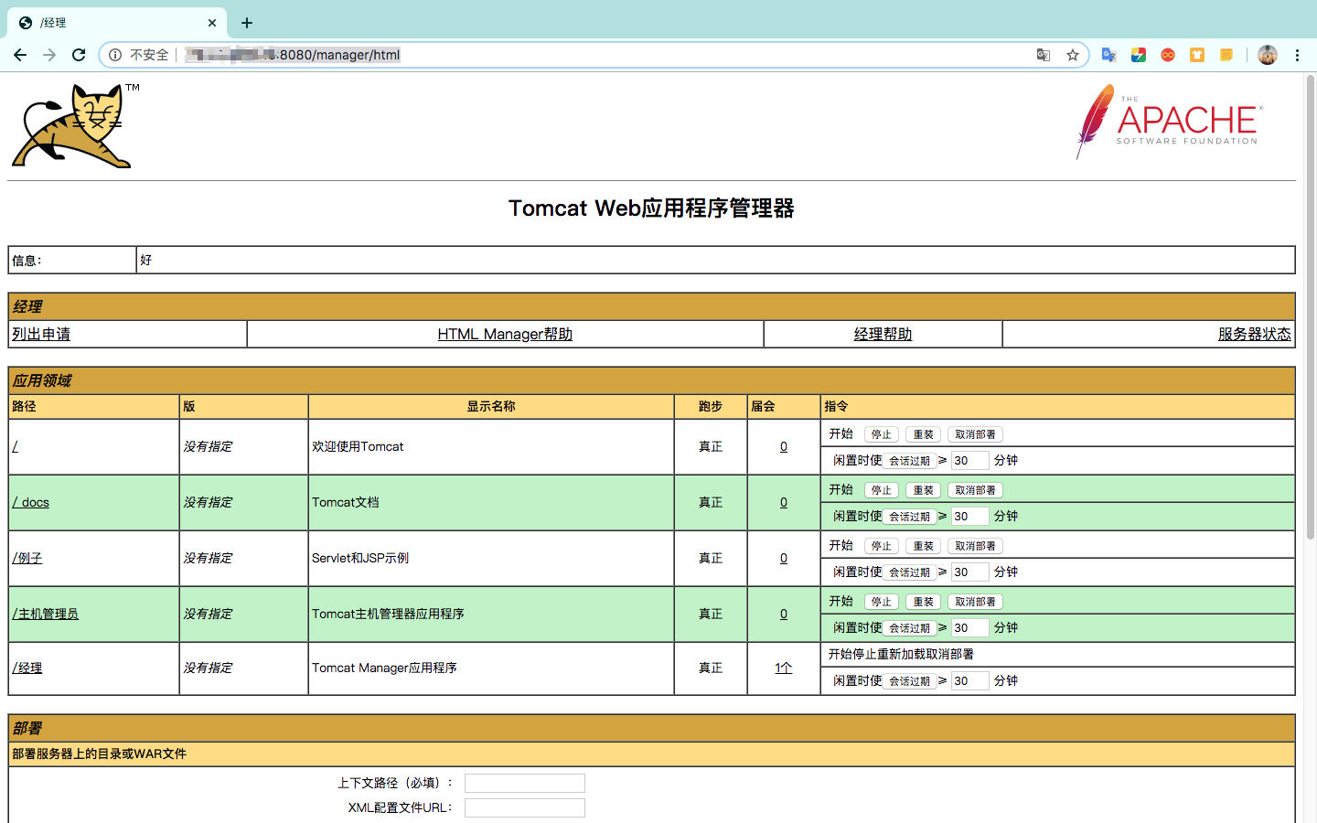
Task: Expire sessions for Tomcat主机管理器应用程序
Action: coord(909,628)
